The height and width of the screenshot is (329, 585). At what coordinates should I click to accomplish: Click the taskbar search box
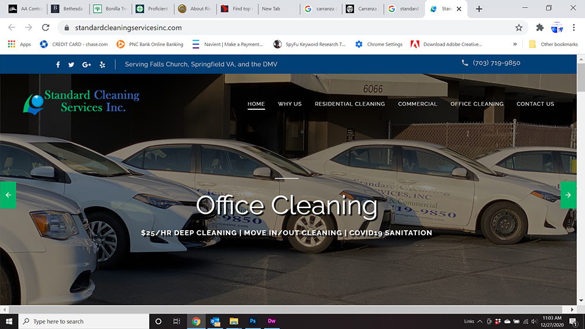point(84,321)
